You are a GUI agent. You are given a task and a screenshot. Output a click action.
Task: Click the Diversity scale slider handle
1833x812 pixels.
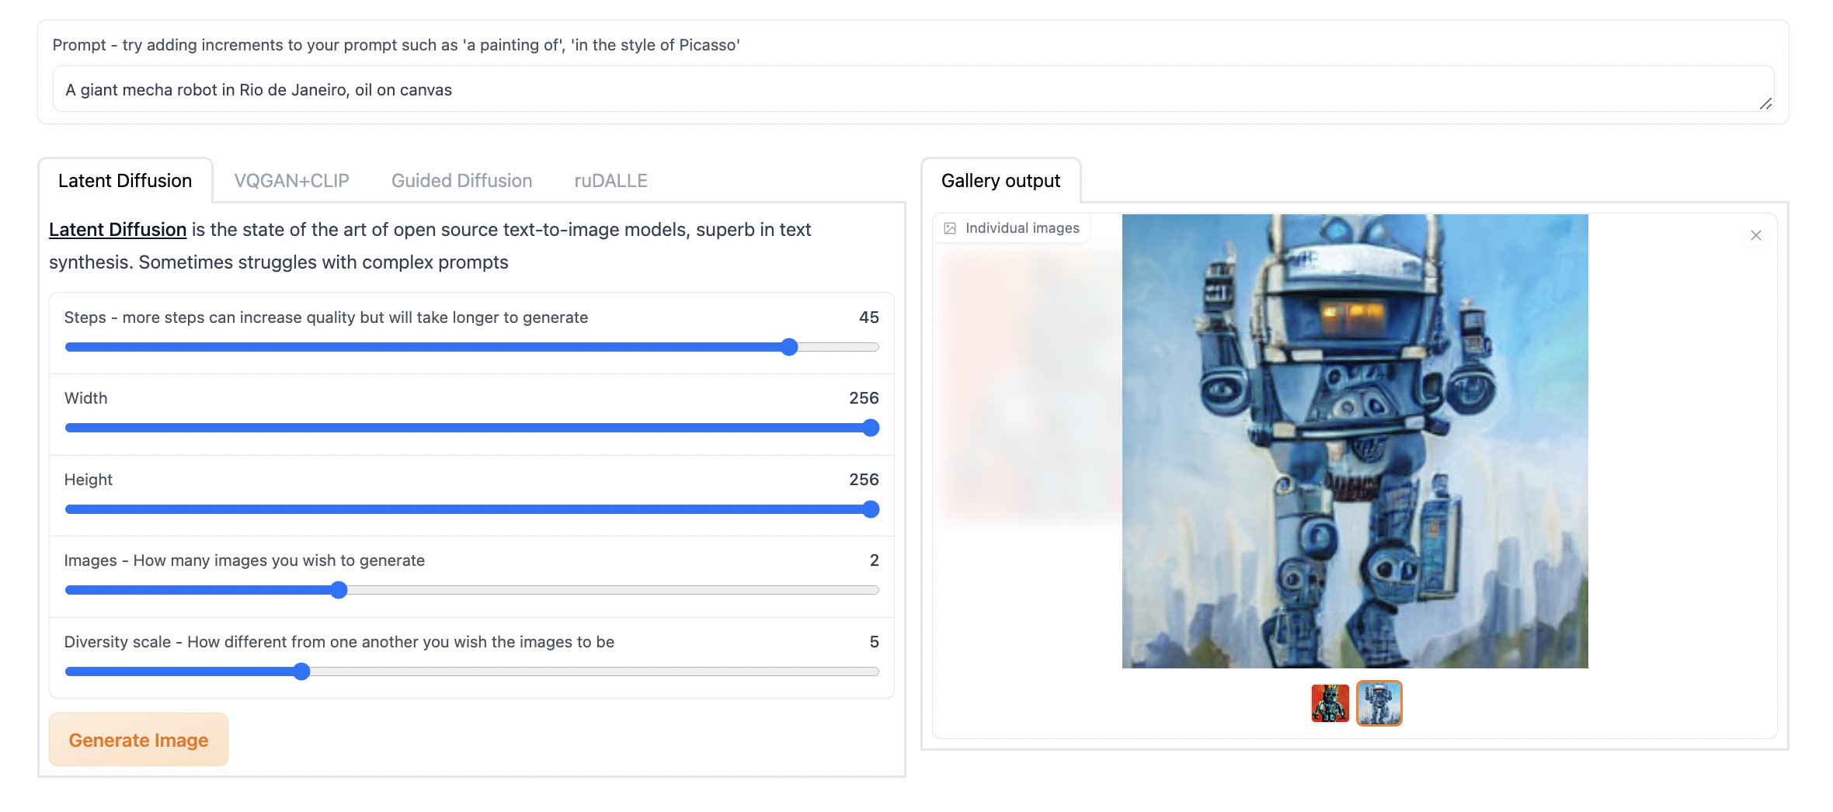[x=301, y=671]
